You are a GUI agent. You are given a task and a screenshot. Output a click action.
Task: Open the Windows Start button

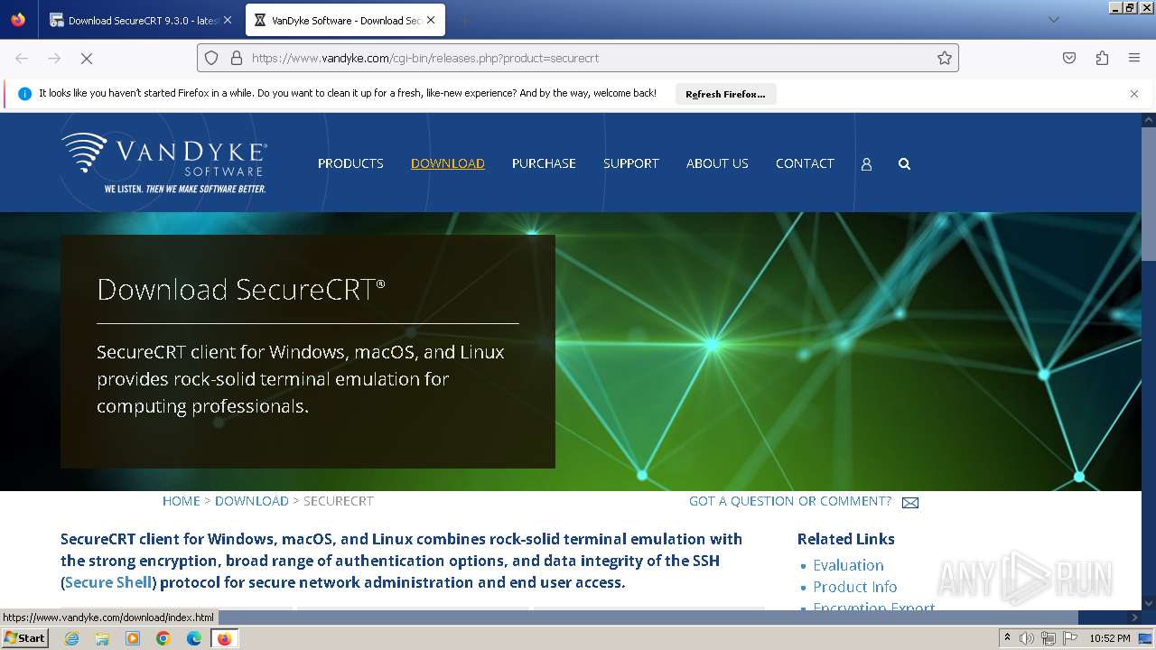[24, 638]
